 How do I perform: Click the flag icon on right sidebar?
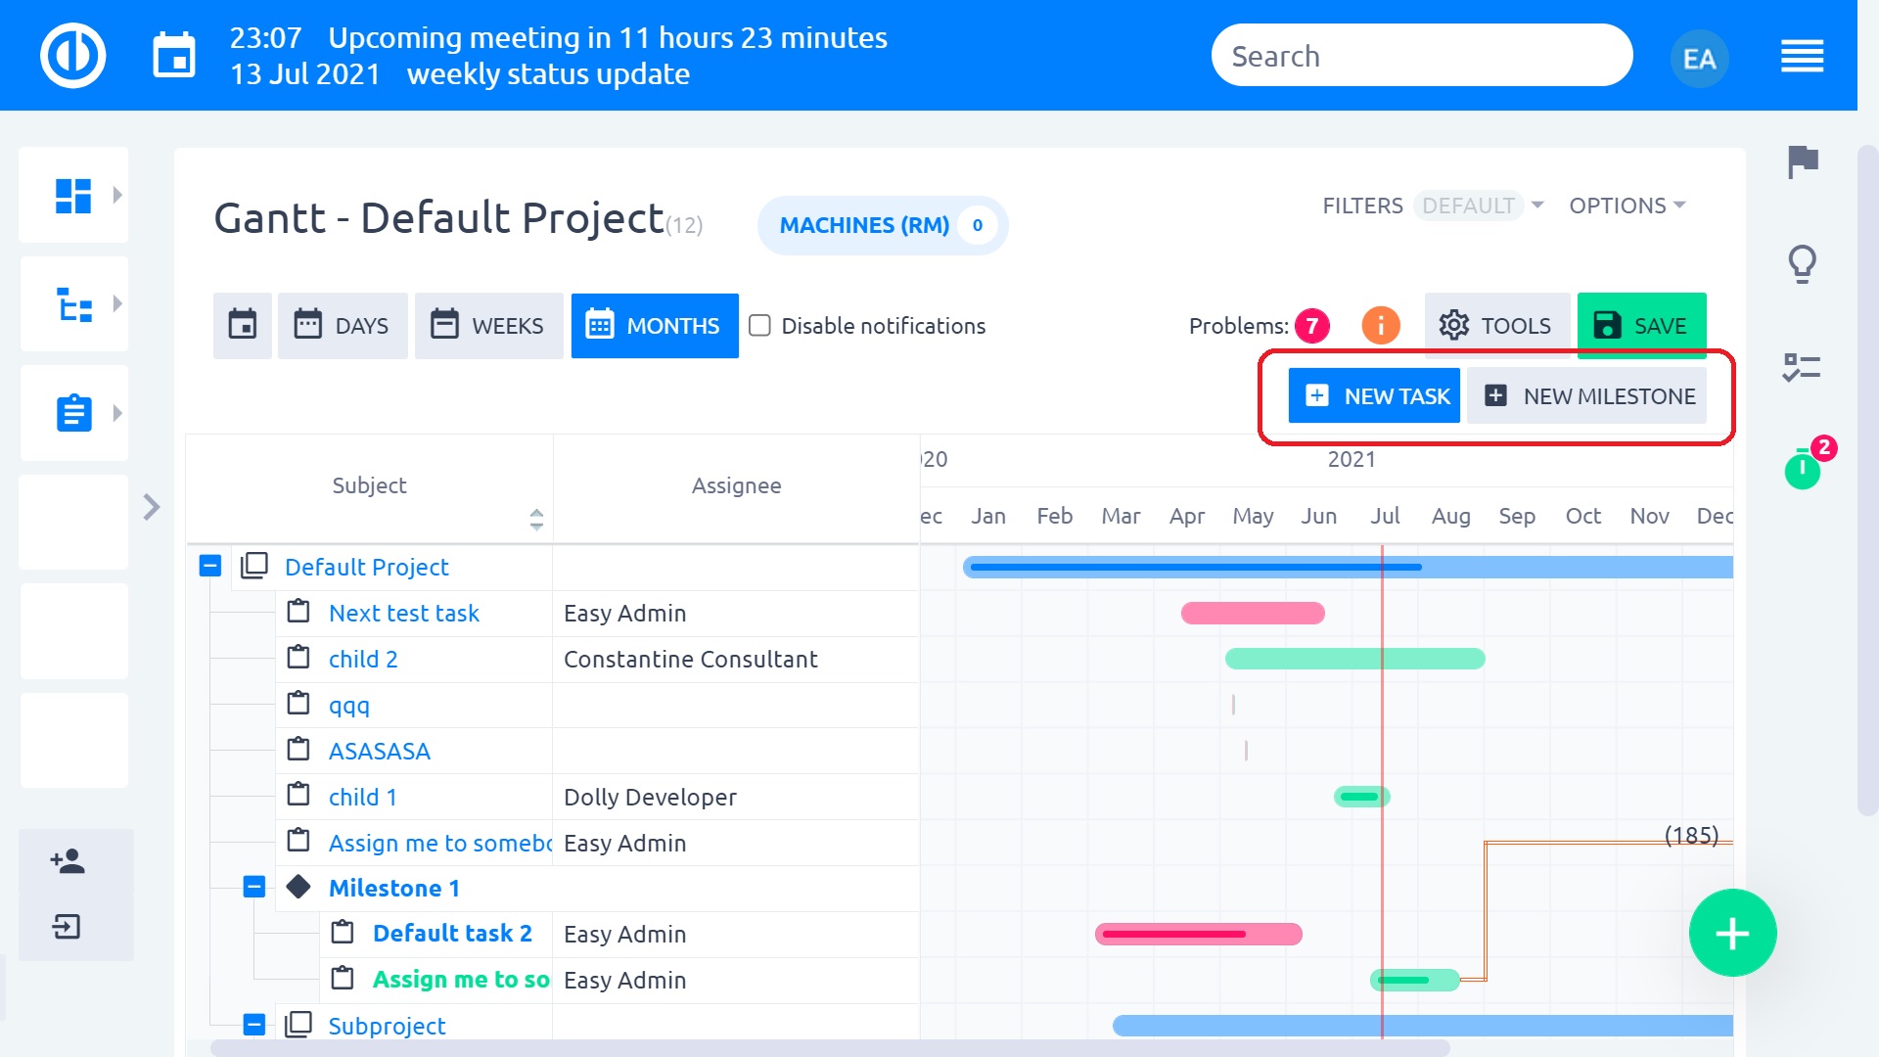click(x=1804, y=162)
